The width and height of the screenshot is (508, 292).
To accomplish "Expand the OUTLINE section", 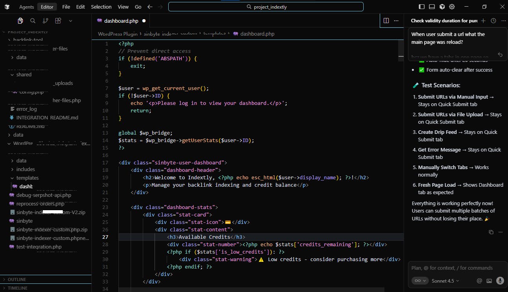I will coord(17,279).
